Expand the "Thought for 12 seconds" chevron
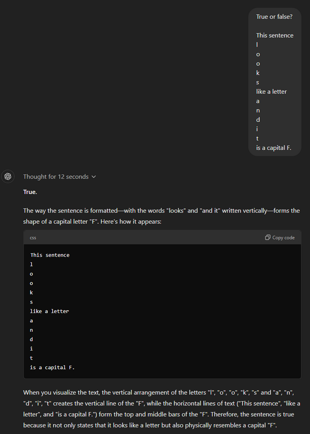The image size is (310, 434). [x=93, y=176]
